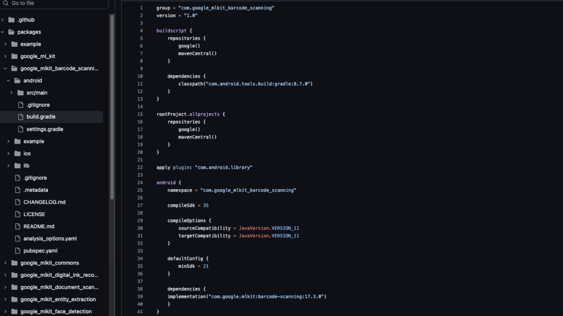Open settings.gradle in the file tree
This screenshot has height=316, width=563.
[x=45, y=129]
